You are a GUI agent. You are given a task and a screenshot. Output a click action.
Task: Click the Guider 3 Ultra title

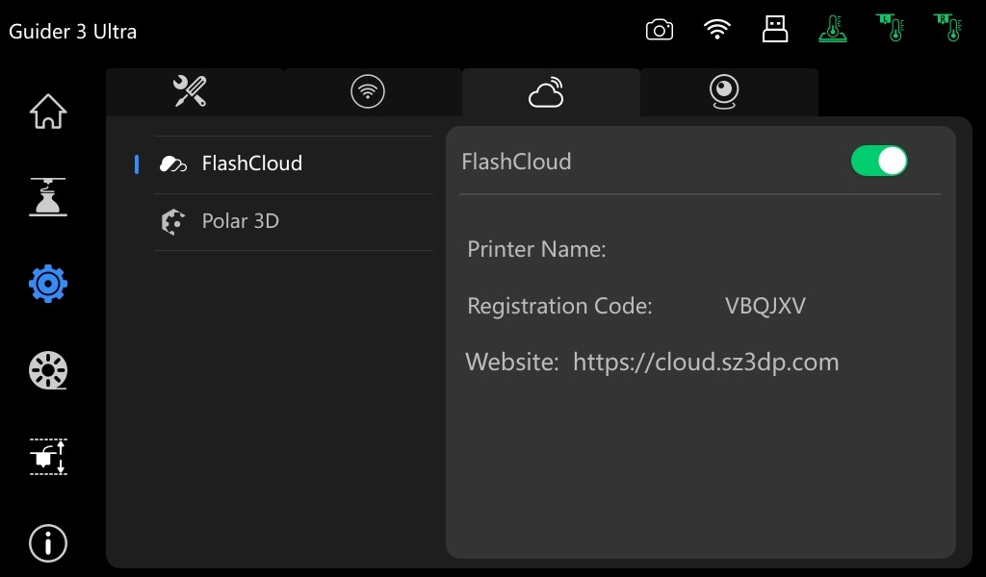(72, 32)
